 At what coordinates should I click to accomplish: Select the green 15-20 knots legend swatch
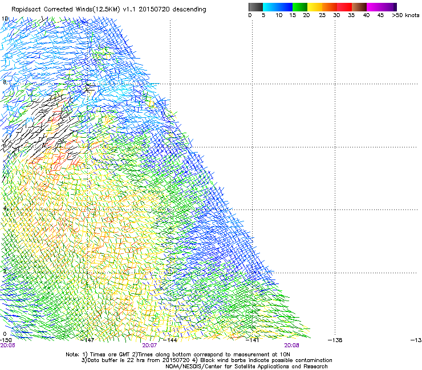(x=300, y=7)
